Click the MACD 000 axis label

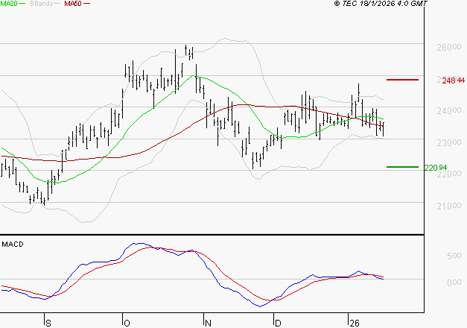tap(454, 282)
